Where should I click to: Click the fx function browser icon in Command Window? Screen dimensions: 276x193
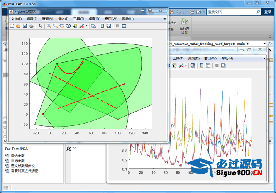pos(68,149)
